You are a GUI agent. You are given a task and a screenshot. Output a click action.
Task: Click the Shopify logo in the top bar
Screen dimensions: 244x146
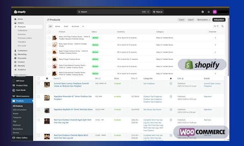pyautogui.click(x=20, y=12)
